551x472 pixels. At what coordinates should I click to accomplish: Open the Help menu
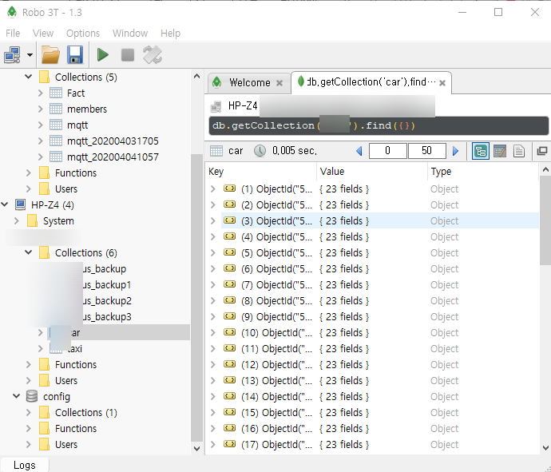pos(170,34)
